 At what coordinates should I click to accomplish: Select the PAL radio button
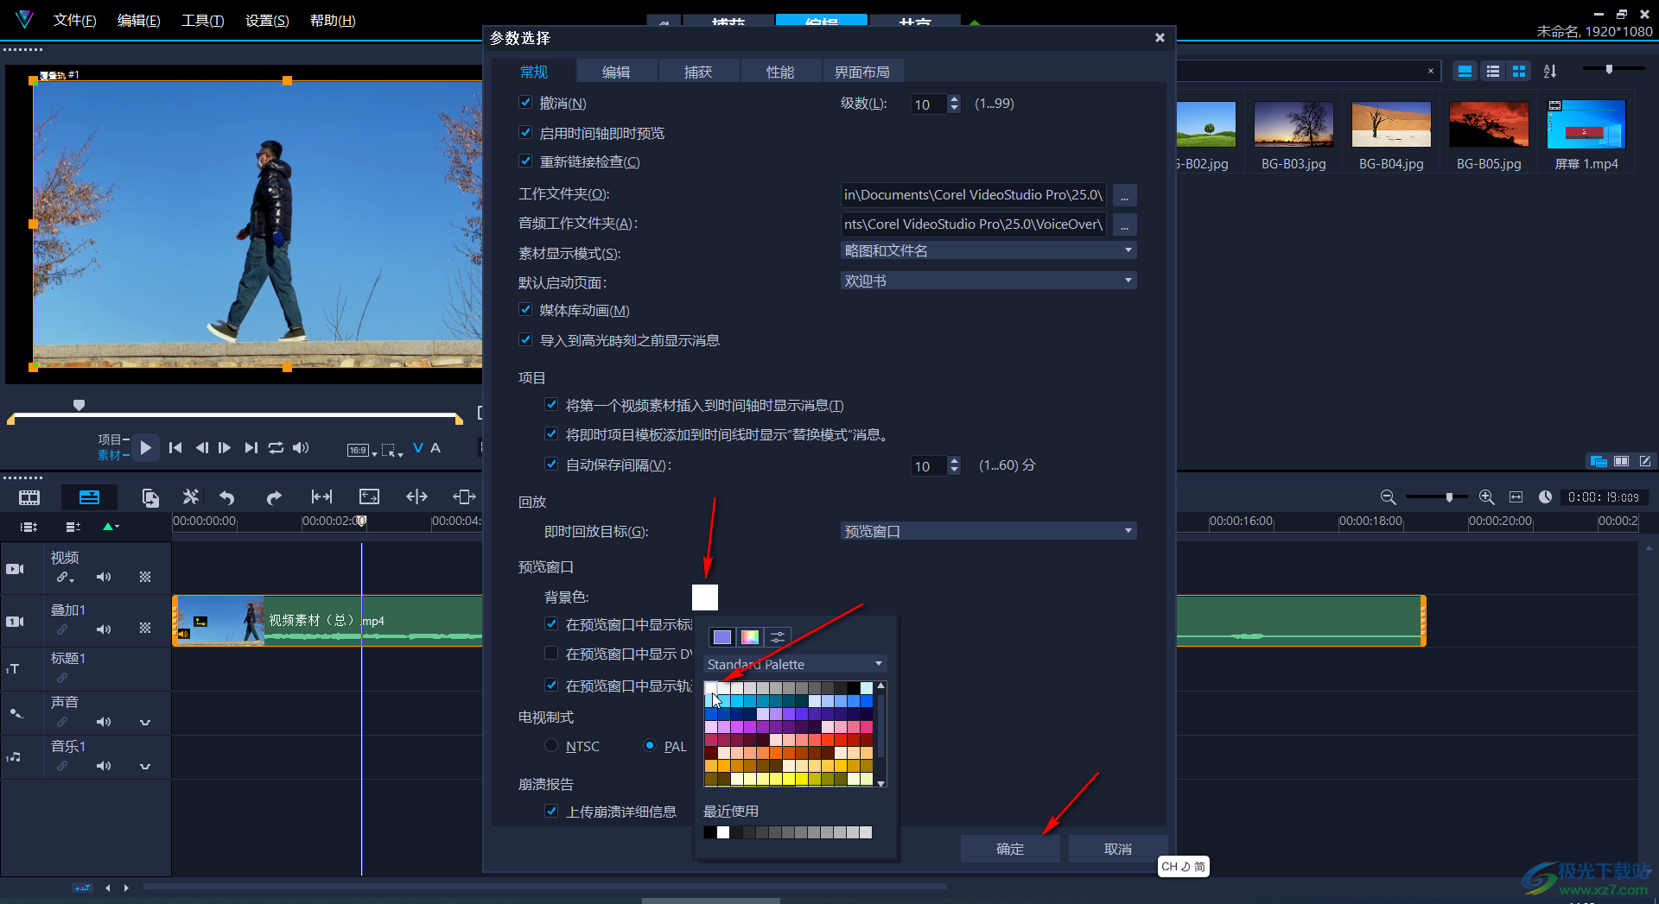[650, 745]
